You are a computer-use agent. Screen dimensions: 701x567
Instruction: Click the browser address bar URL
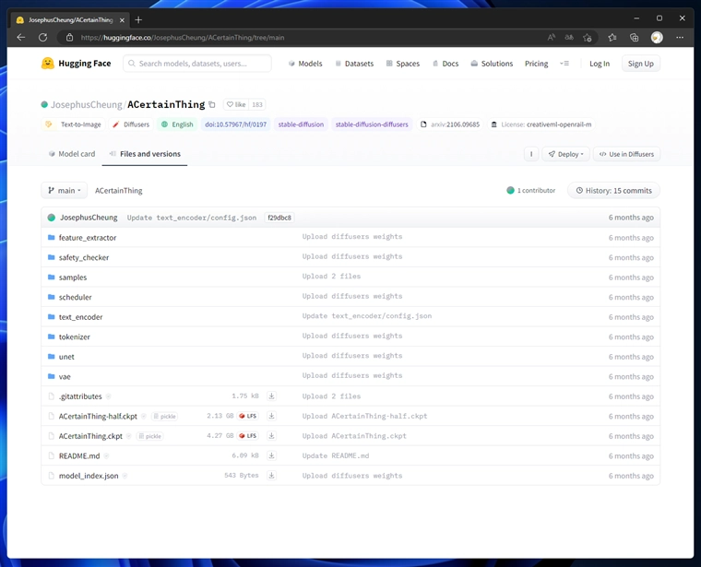183,38
